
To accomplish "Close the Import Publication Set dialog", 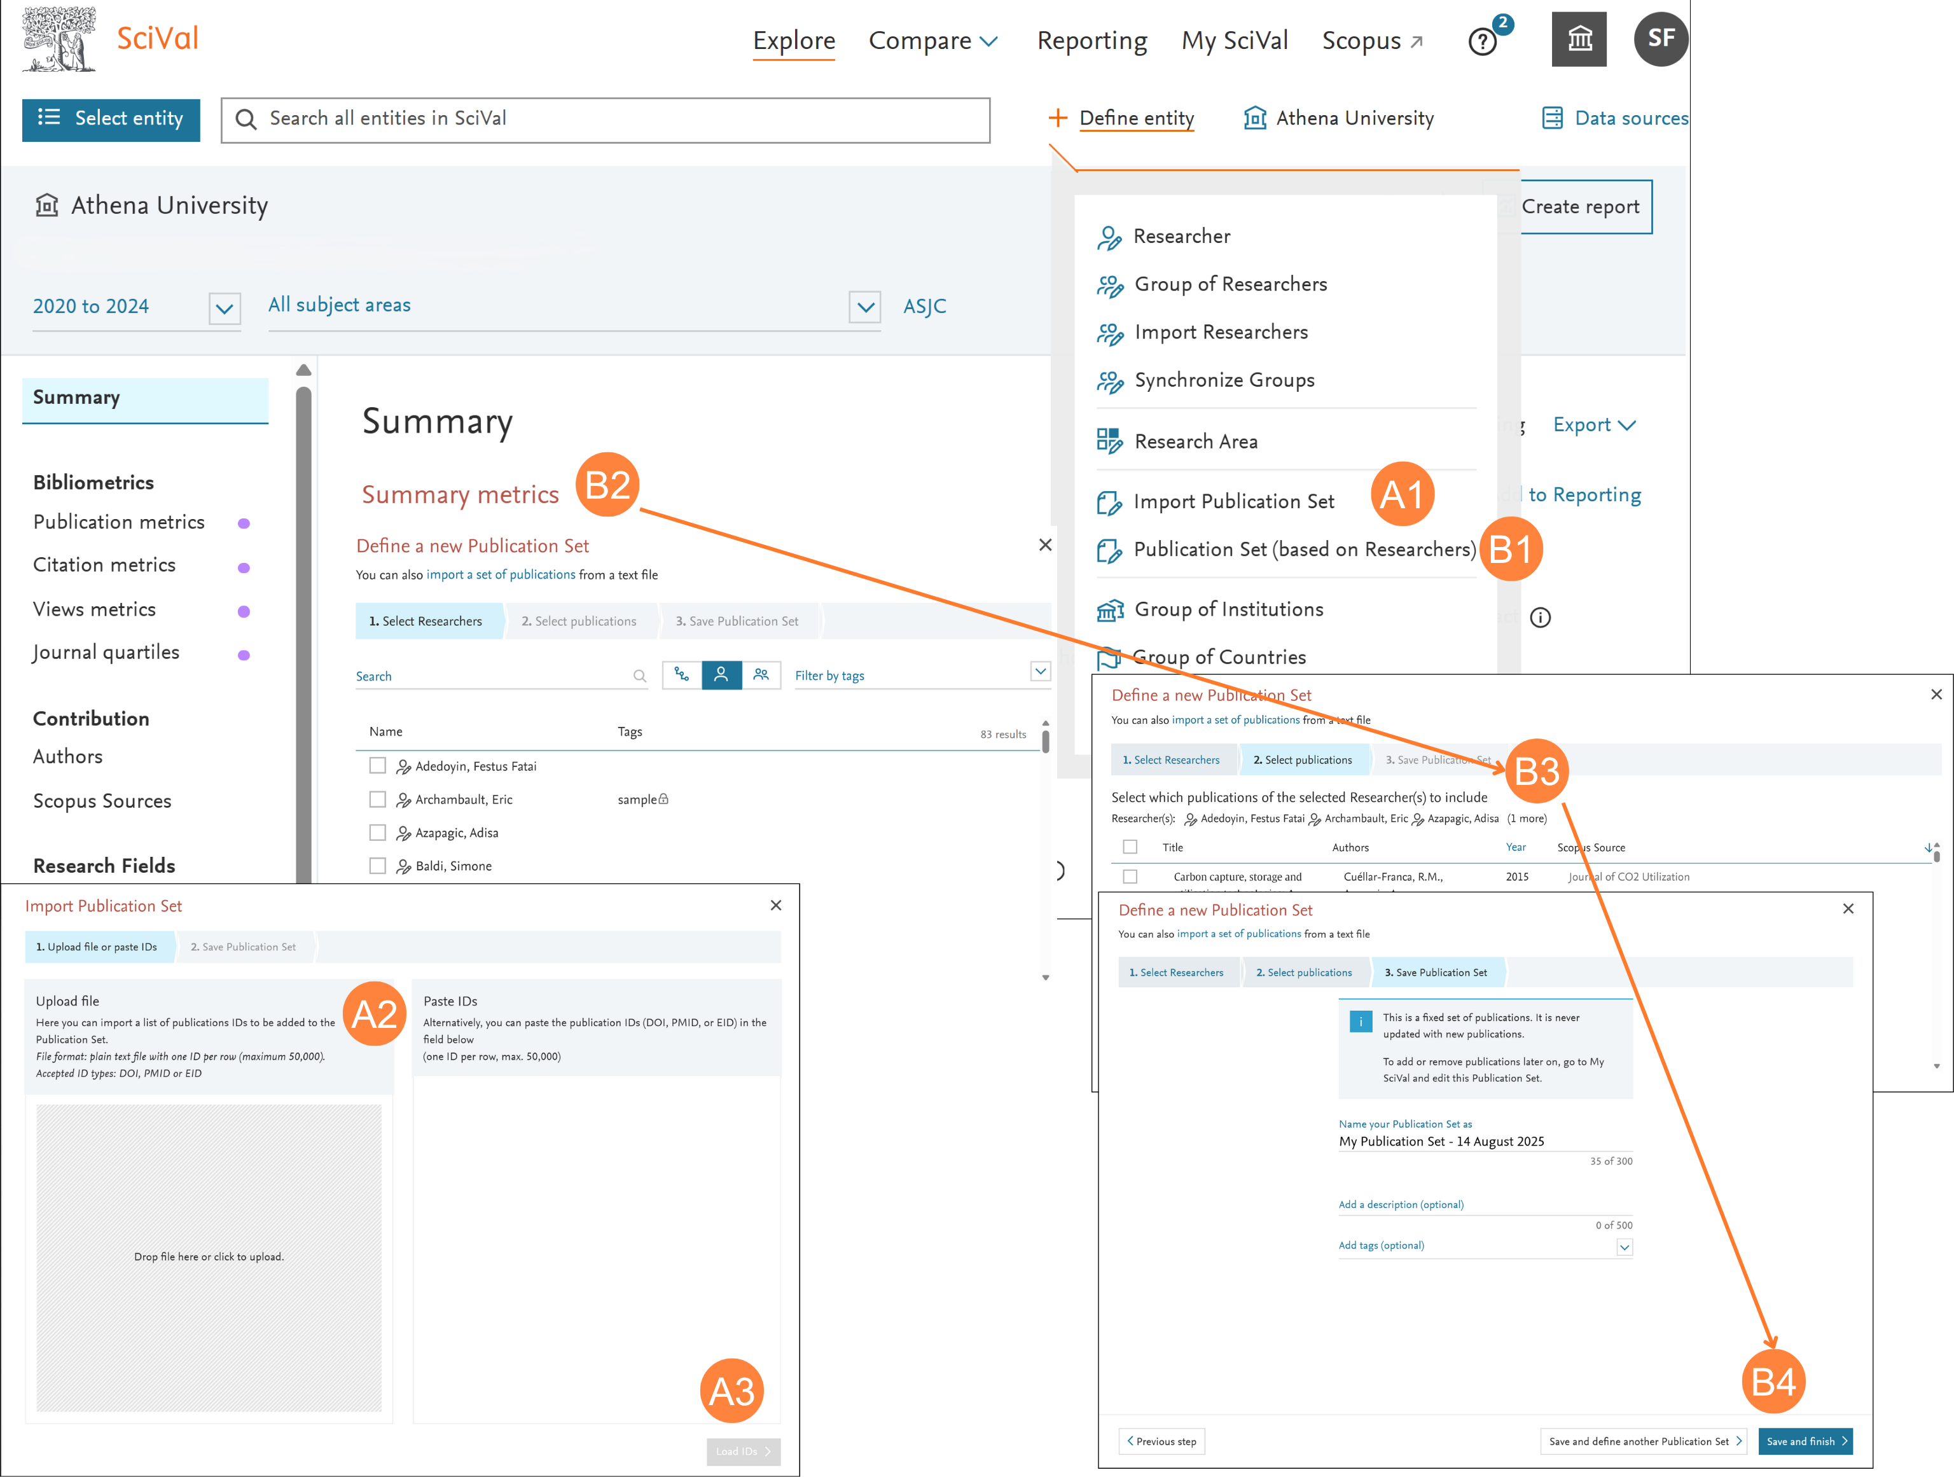I will 775,905.
